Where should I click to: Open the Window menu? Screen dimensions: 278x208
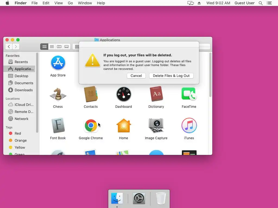point(85,3)
